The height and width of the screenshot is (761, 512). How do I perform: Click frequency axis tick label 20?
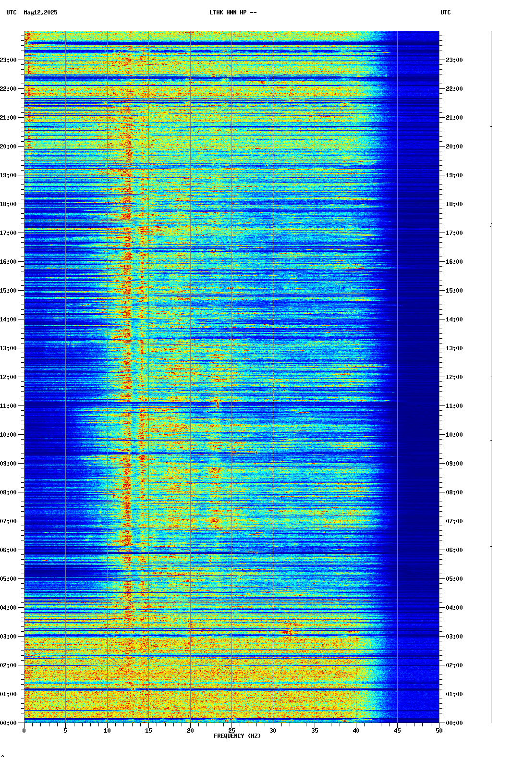coord(190,731)
